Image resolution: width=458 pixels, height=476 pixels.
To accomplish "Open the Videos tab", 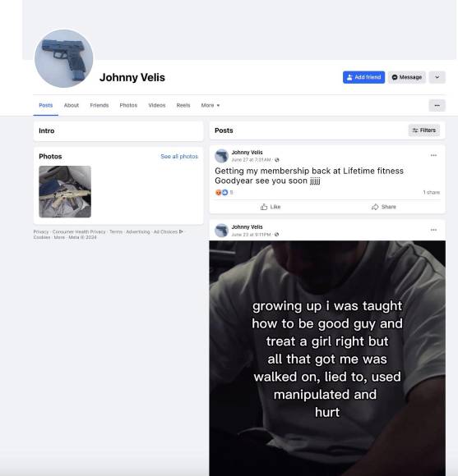I will coord(157,105).
